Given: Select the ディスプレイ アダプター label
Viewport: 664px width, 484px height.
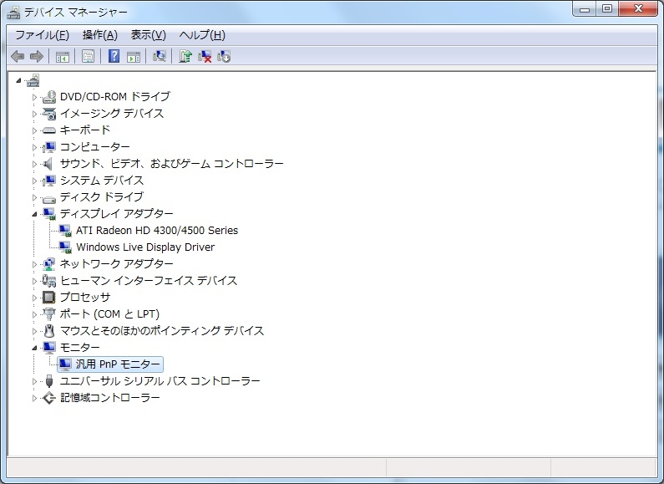Looking at the screenshot, I should click(116, 214).
